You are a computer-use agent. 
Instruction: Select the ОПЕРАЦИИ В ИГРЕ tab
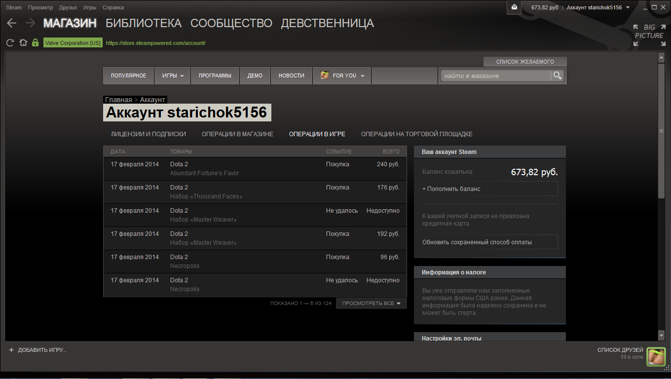317,134
